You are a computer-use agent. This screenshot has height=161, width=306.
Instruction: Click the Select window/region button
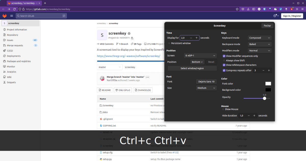pos(192,68)
